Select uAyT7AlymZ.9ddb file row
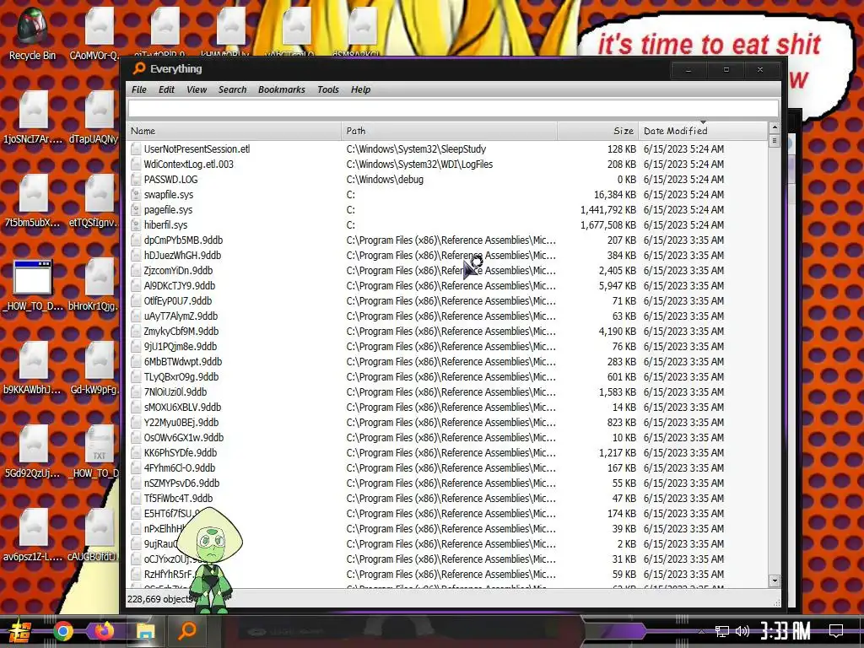 pyautogui.click(x=447, y=316)
